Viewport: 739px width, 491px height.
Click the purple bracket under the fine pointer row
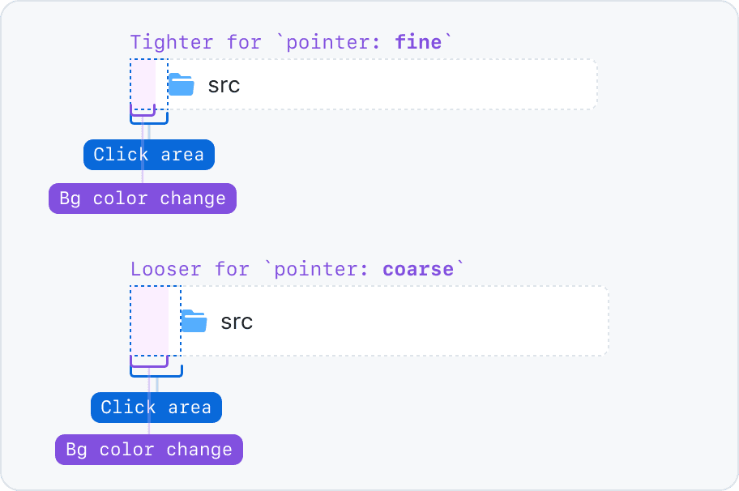click(143, 114)
